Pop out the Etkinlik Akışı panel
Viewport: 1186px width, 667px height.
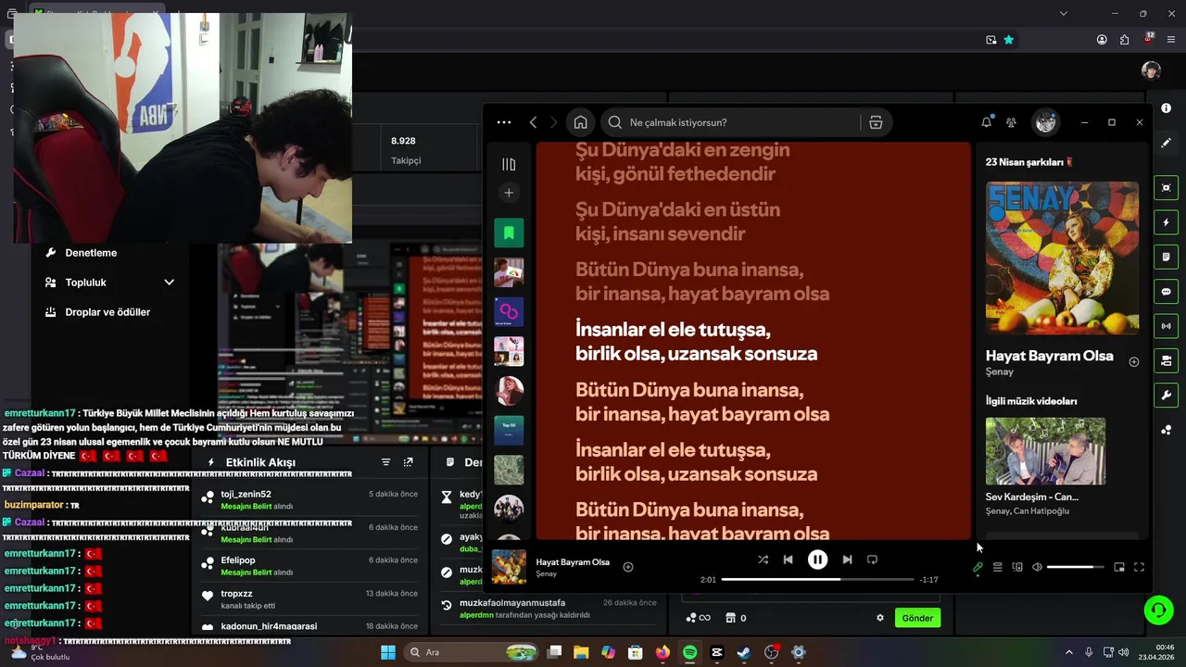click(x=408, y=462)
